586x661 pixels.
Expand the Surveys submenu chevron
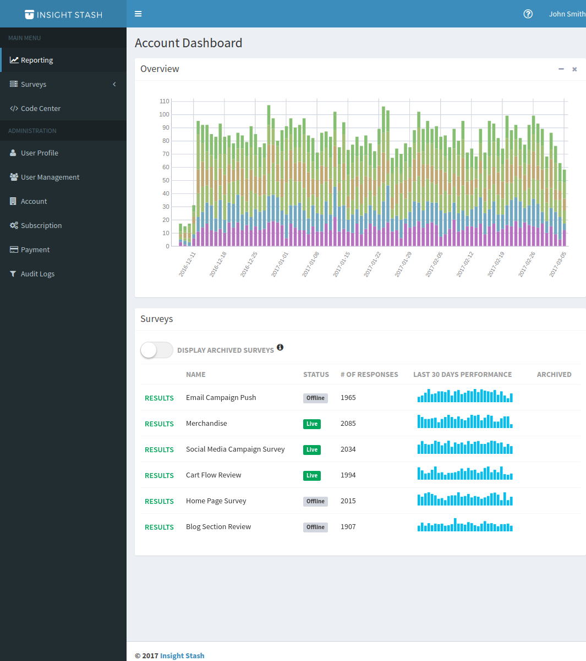(114, 84)
